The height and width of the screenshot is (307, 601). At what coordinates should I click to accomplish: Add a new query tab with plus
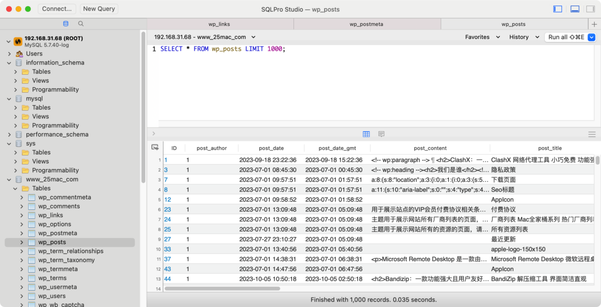click(x=594, y=24)
